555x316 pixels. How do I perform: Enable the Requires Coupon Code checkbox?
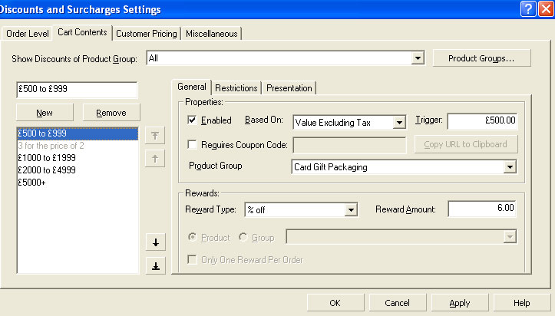[193, 144]
